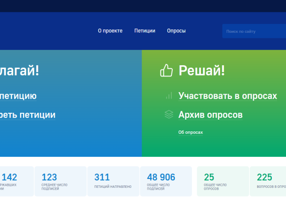The height and width of the screenshot is (202, 286).
Task: Click the 25 общее число опросов stat
Action: pyautogui.click(x=223, y=181)
